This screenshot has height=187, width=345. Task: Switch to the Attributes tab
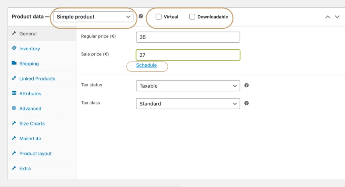click(42, 94)
